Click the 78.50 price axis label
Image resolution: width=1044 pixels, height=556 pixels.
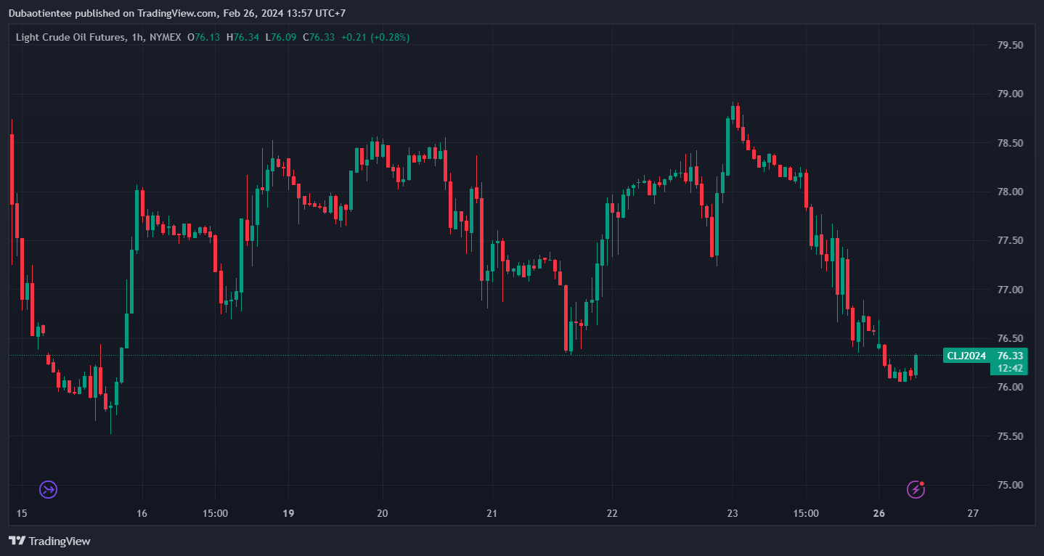point(1010,143)
